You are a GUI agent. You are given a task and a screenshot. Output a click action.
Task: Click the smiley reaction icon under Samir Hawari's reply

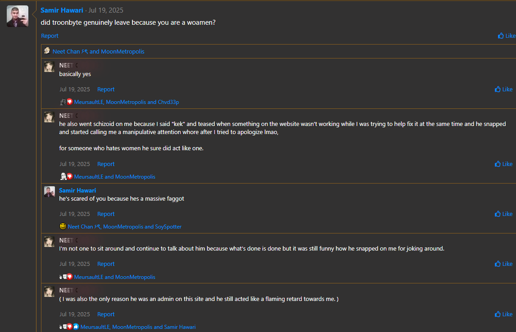point(63,226)
